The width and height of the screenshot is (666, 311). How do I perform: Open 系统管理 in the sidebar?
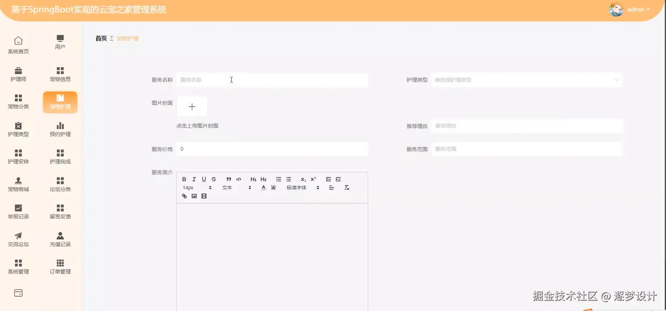[x=18, y=267]
